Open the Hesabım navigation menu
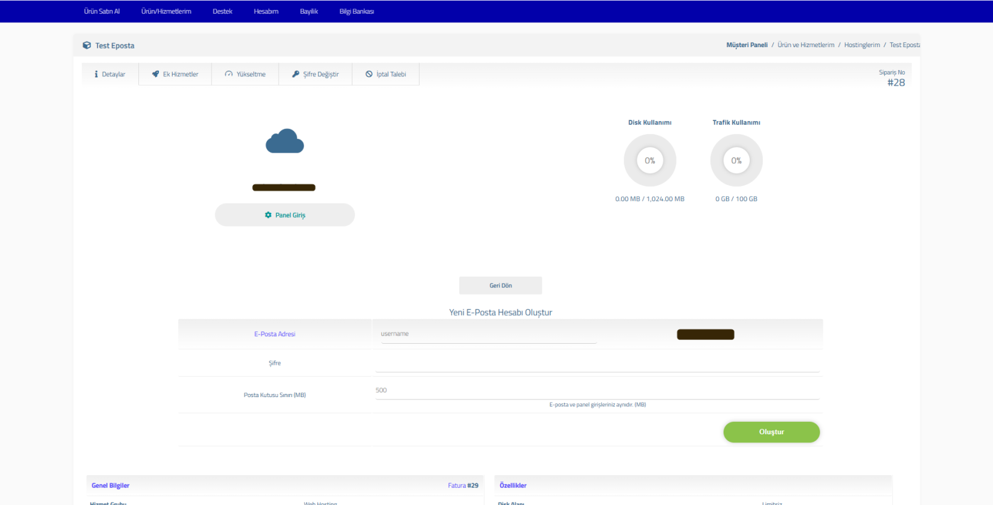Screen dimensions: 993x505 click(266, 11)
